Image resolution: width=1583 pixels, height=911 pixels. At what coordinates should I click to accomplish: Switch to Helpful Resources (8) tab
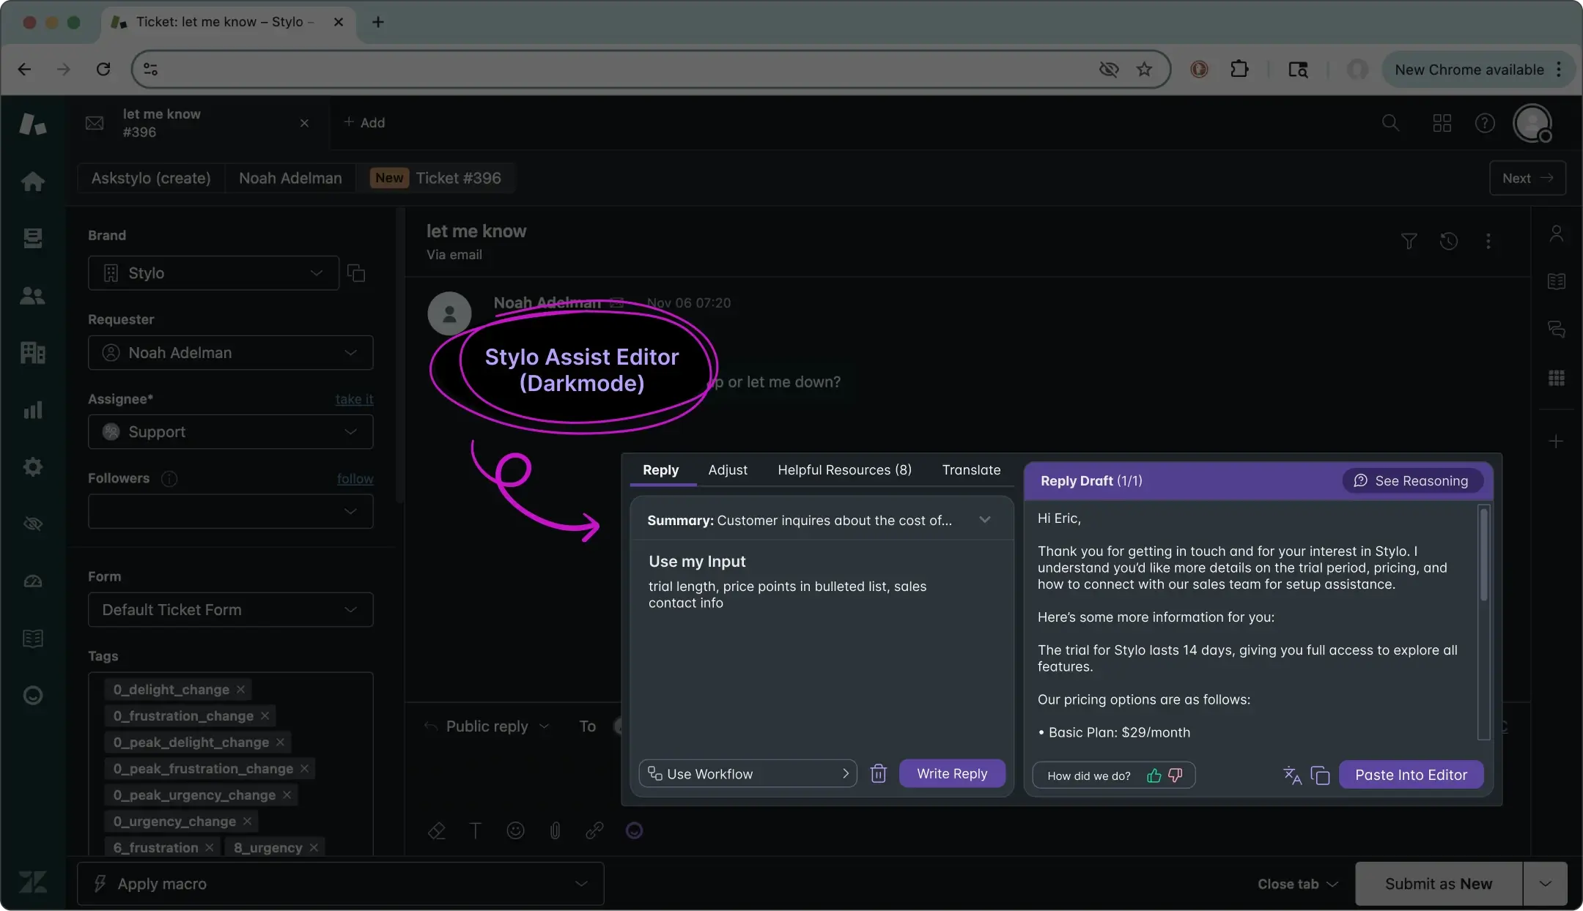844,470
